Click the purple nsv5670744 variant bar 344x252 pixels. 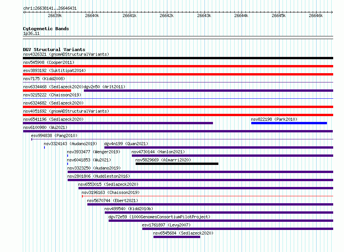[210, 204]
